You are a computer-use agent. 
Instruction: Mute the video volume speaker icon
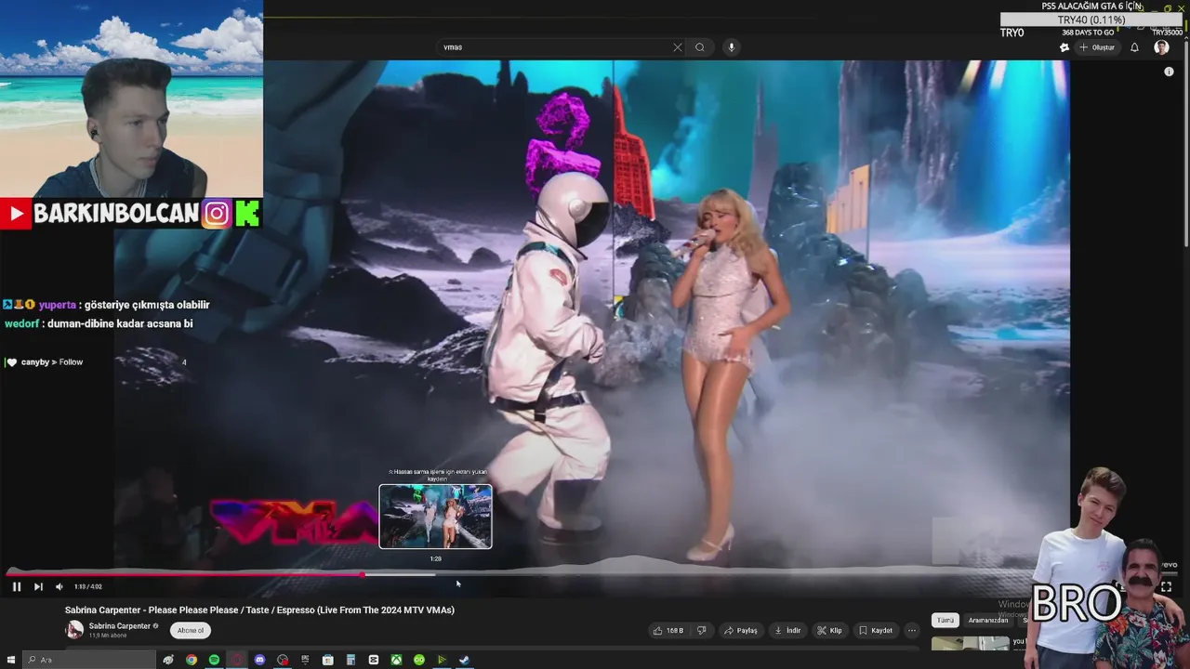tap(59, 586)
